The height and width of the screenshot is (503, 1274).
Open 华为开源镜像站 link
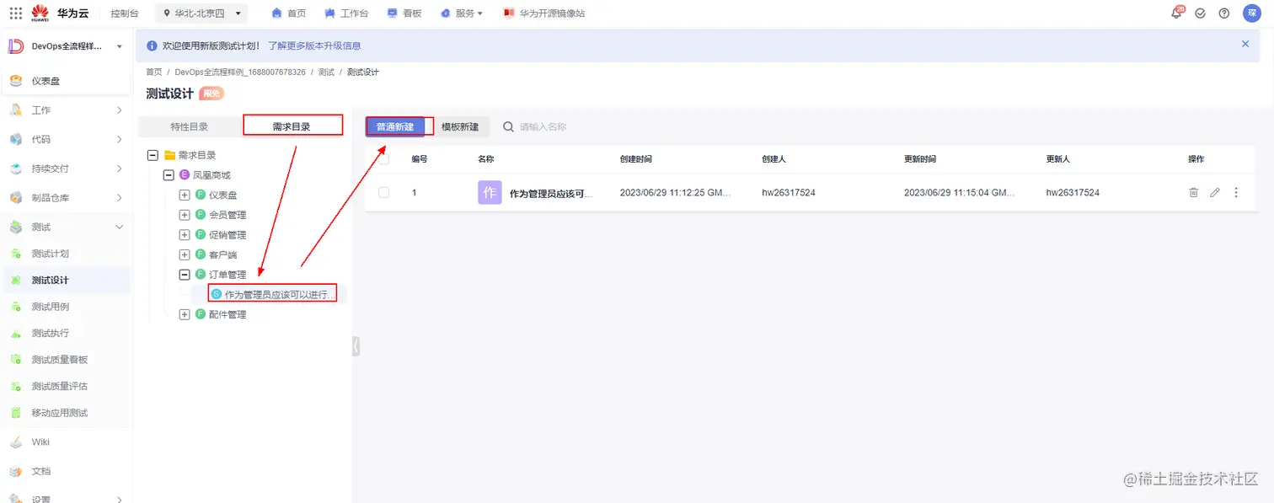tap(543, 13)
